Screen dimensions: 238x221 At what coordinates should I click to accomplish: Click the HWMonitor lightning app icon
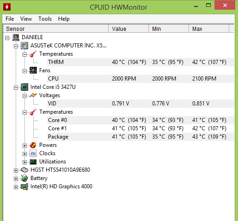coord(7,7)
